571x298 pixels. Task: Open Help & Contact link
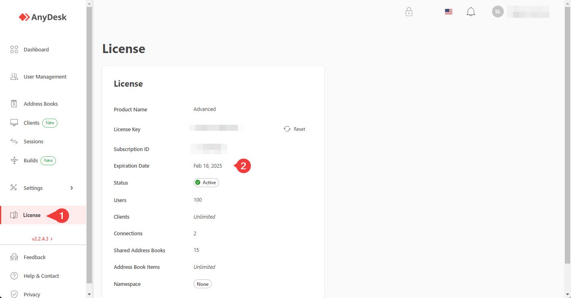[41, 276]
